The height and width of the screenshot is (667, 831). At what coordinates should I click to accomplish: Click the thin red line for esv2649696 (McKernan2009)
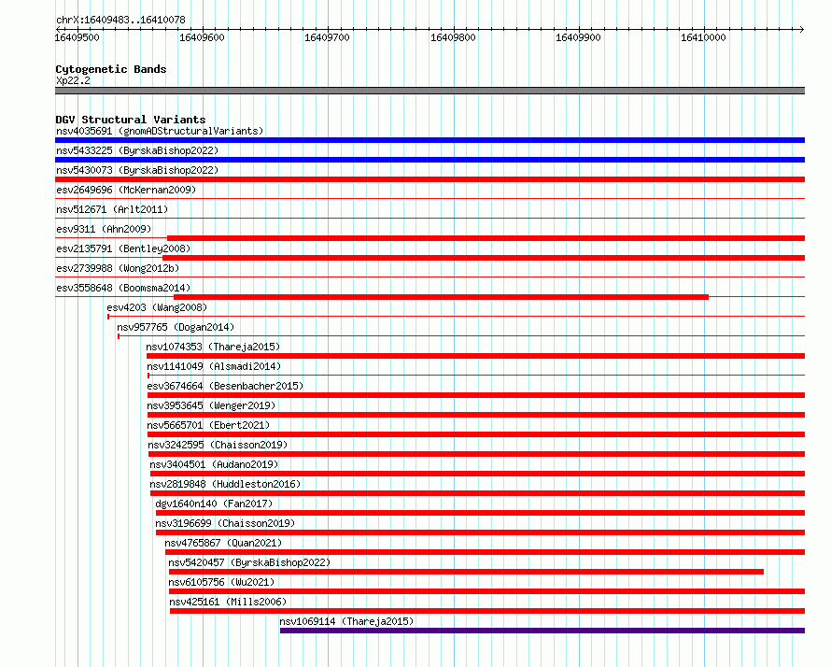[430, 199]
